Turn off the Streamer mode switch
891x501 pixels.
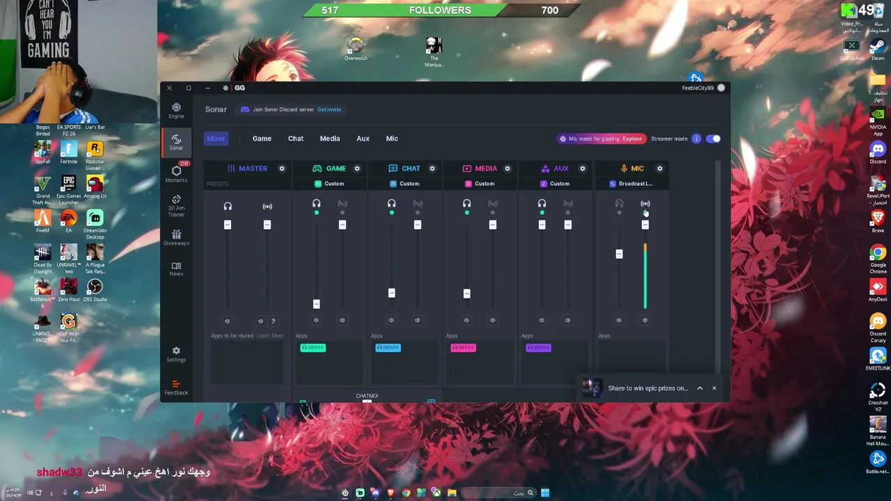click(x=713, y=138)
